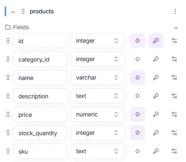Click the stock_quantity drag handle

click(x=8, y=133)
